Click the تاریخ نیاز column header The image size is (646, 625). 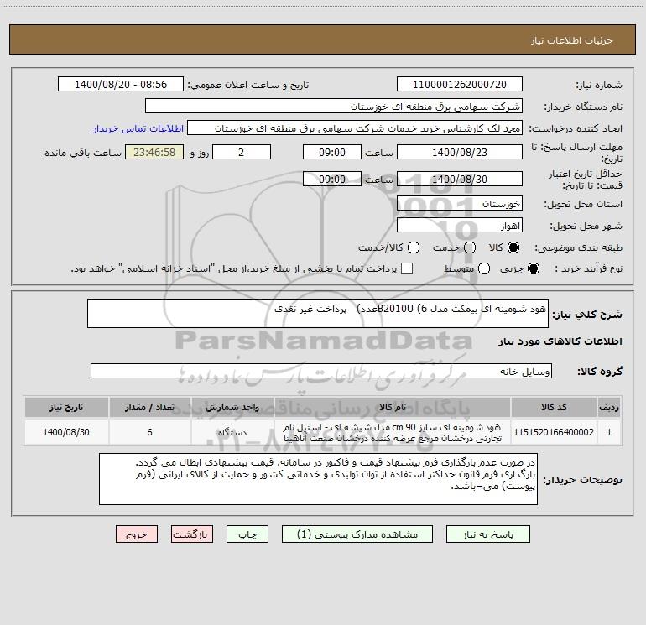point(66,407)
